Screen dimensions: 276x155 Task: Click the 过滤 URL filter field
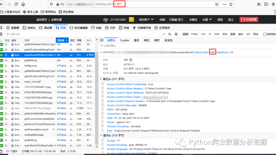83,34
